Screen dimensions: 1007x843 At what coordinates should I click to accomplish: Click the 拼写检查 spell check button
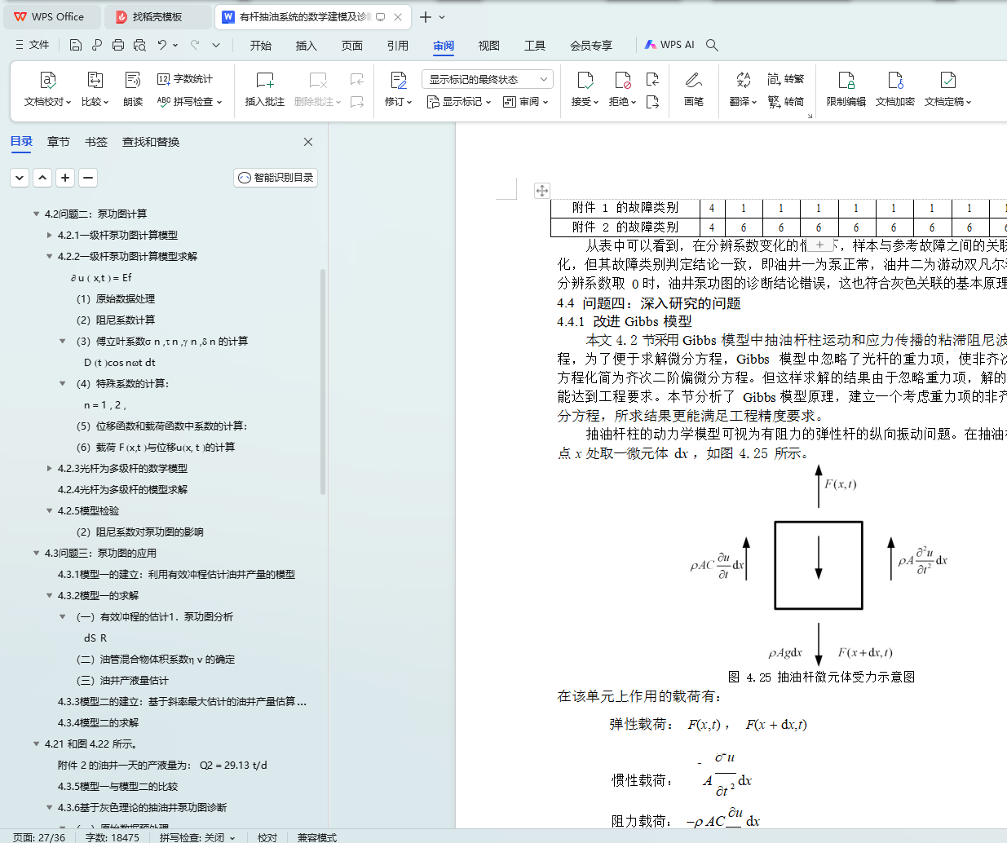[189, 102]
